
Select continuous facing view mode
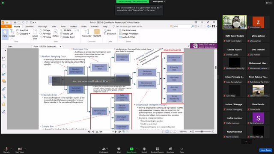175,132
